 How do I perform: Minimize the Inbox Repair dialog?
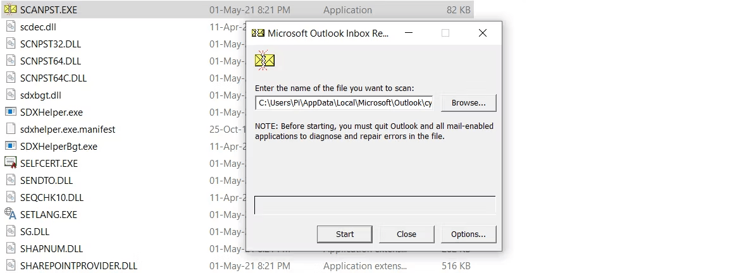[409, 33]
